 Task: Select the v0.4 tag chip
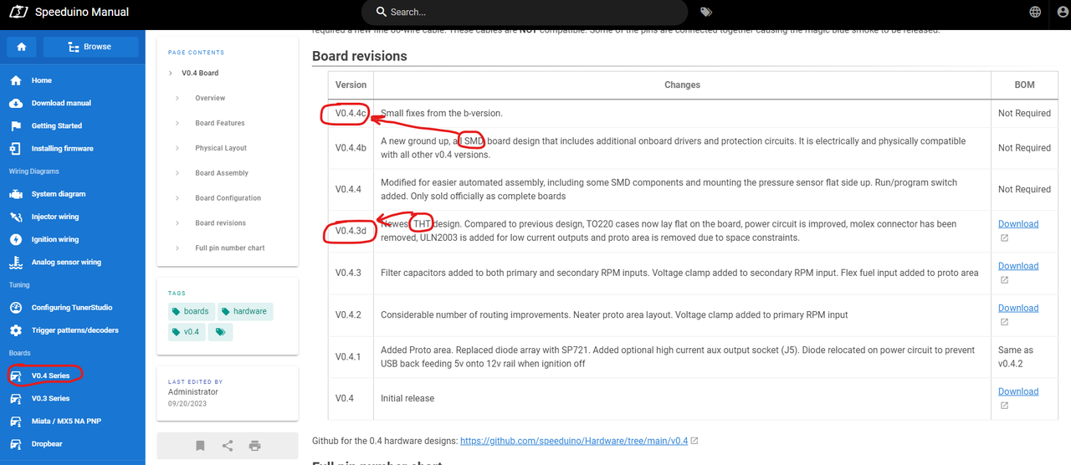coord(186,332)
